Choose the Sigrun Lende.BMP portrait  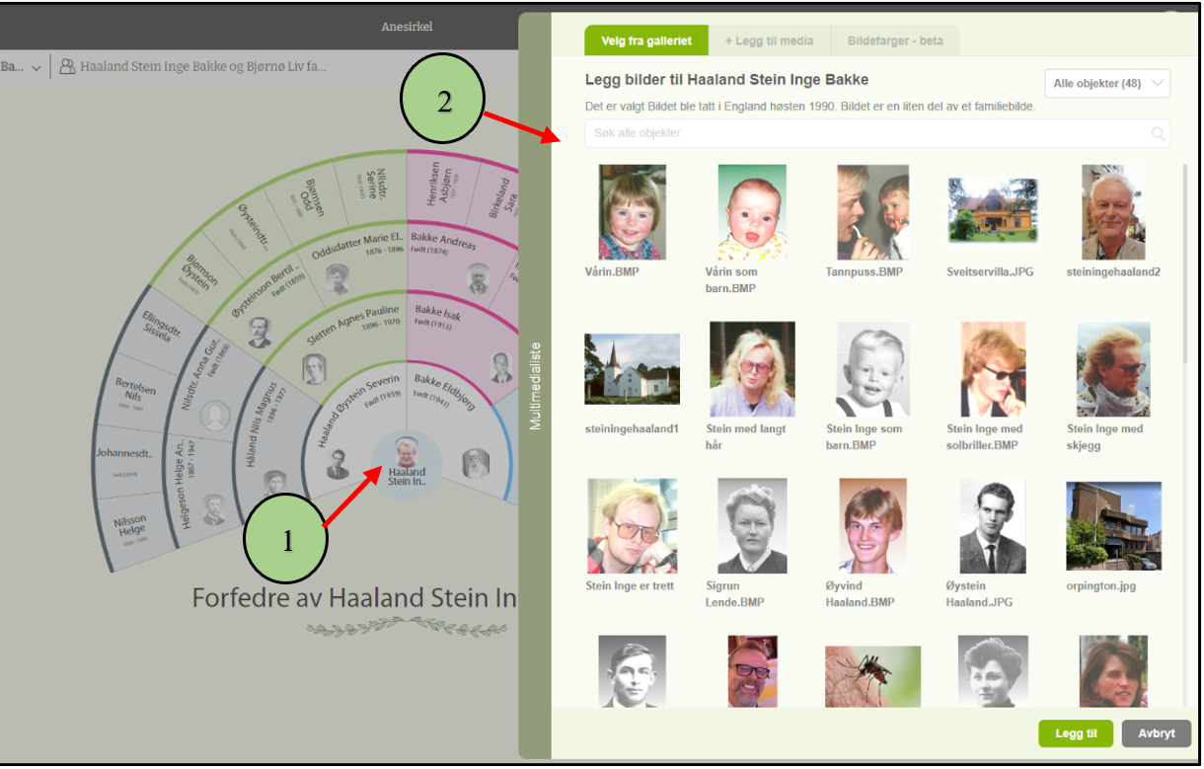click(752, 526)
